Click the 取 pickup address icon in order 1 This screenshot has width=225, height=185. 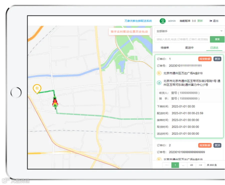159,73
